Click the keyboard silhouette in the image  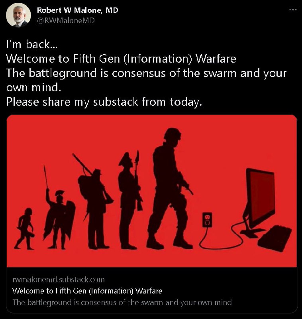[x=275, y=238]
